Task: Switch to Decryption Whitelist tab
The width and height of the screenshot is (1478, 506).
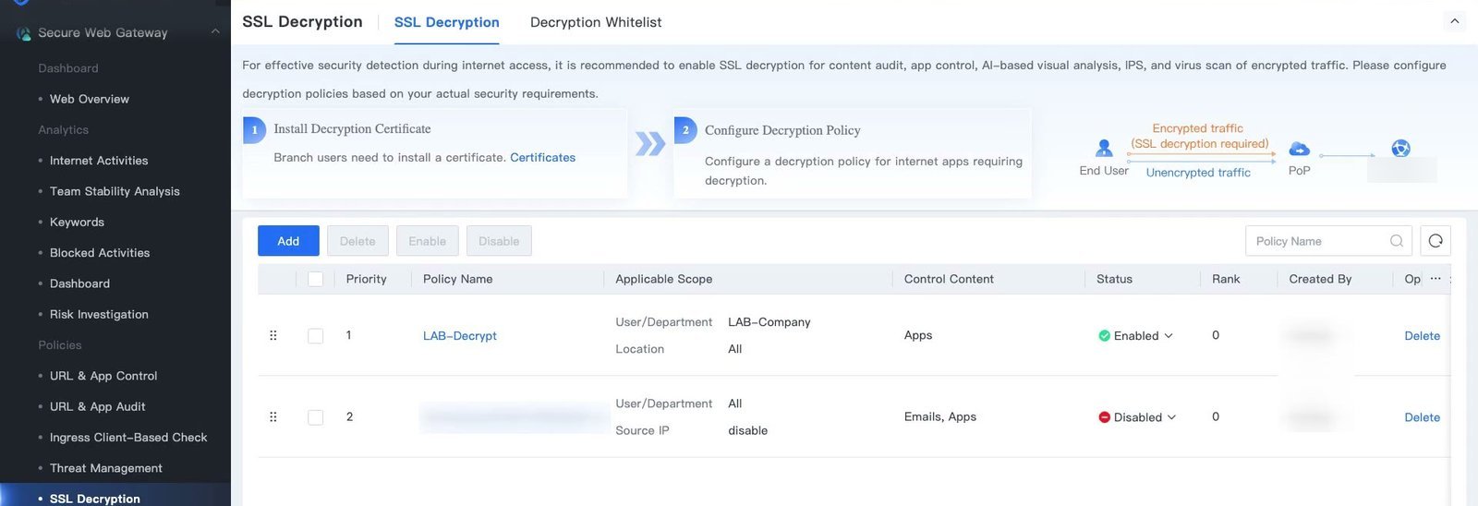Action: tap(596, 22)
